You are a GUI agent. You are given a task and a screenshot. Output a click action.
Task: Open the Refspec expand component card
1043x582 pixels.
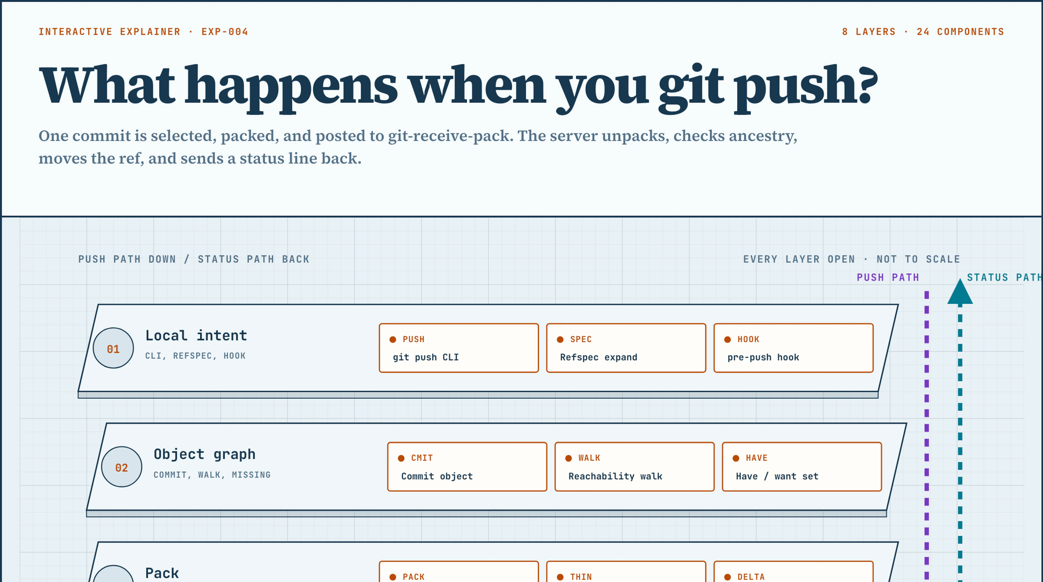[626, 348]
